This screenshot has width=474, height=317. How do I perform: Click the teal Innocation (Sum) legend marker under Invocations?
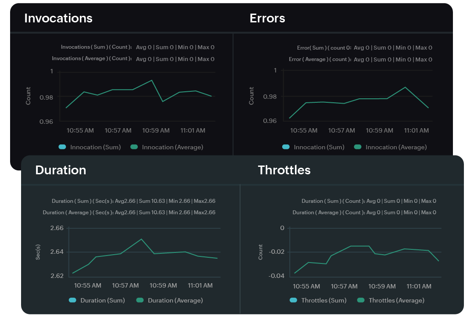(x=62, y=147)
